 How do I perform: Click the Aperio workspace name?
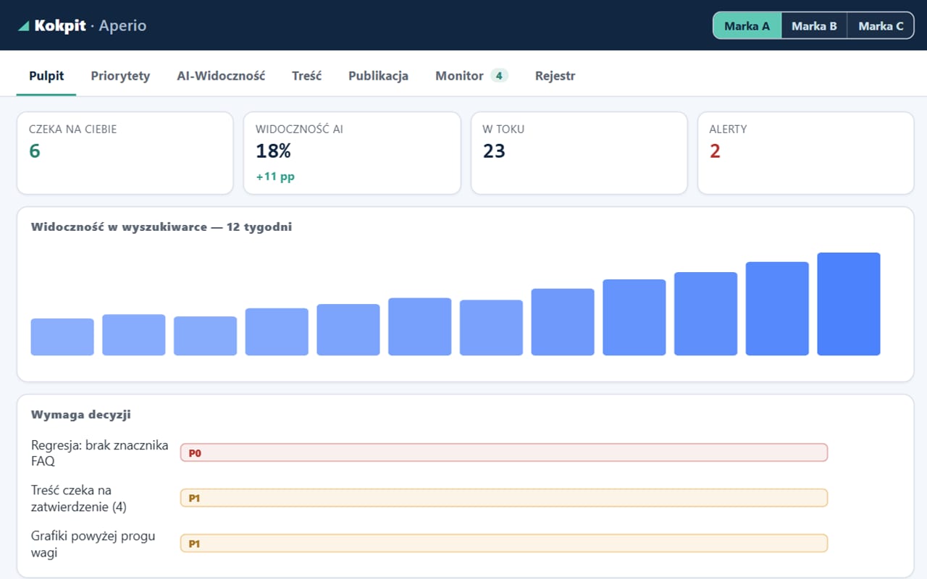122,26
